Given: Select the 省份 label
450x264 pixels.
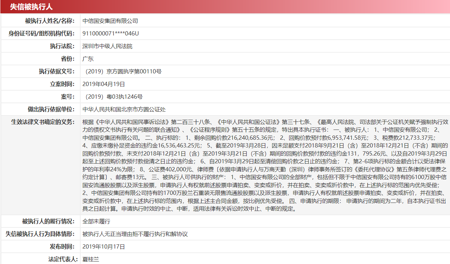Looking at the screenshot, I should [x=68, y=59].
